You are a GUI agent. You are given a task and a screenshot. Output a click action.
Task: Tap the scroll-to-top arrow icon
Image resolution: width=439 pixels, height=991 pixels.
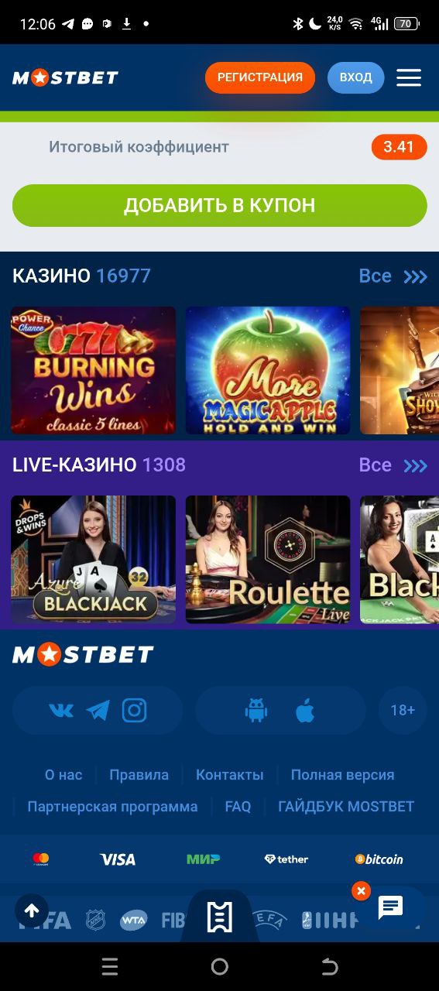(x=32, y=911)
